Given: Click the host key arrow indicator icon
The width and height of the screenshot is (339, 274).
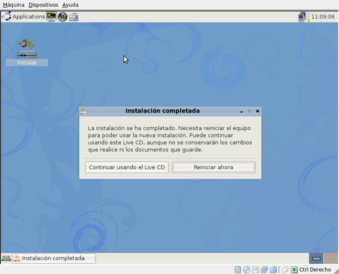Looking at the screenshot, I should click(294, 270).
